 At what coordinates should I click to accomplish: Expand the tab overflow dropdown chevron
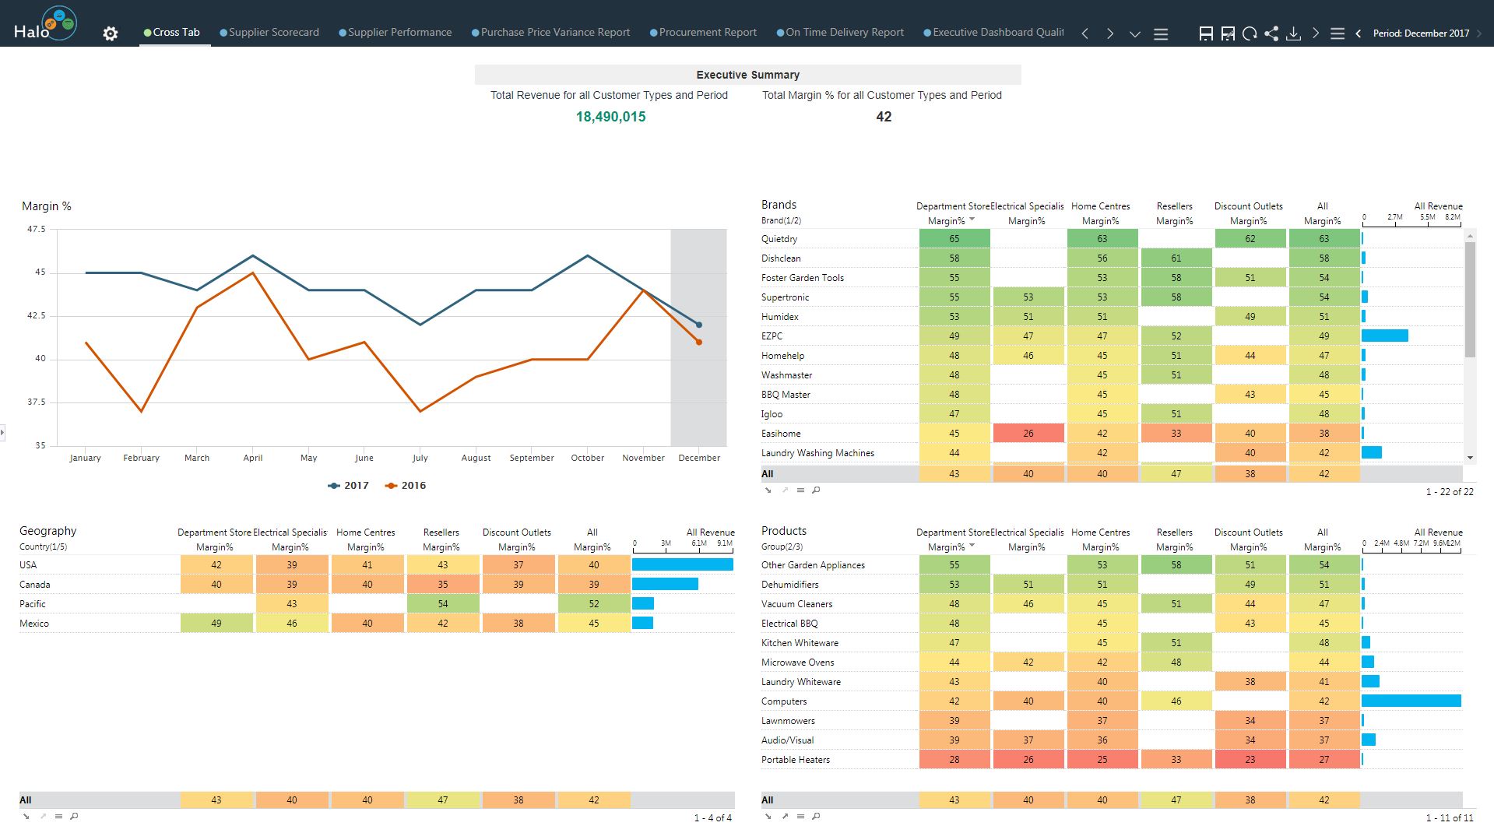point(1135,33)
